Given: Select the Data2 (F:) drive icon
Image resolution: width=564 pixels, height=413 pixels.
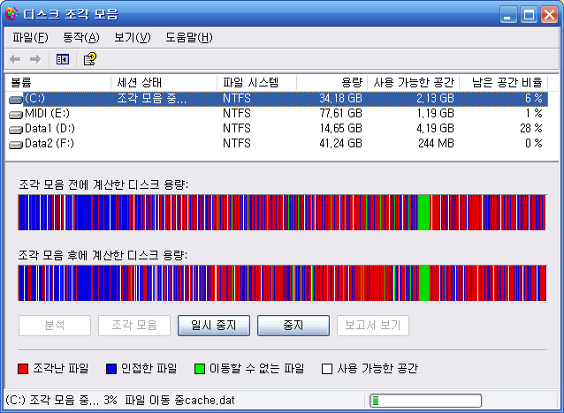Looking at the screenshot, I should pos(16,144).
